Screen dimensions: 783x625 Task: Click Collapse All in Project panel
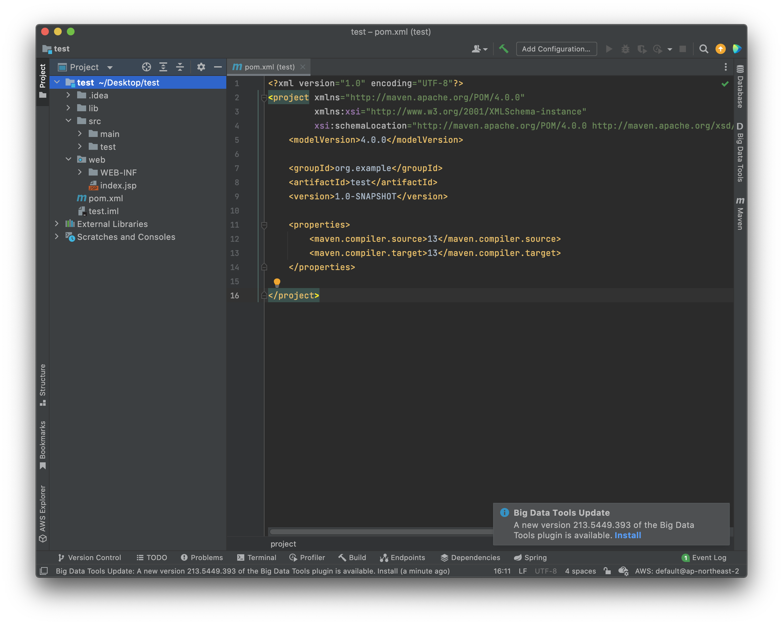coord(180,67)
